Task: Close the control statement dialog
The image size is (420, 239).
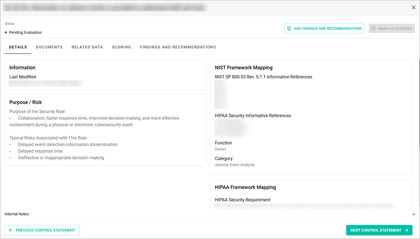Action: click(x=413, y=8)
